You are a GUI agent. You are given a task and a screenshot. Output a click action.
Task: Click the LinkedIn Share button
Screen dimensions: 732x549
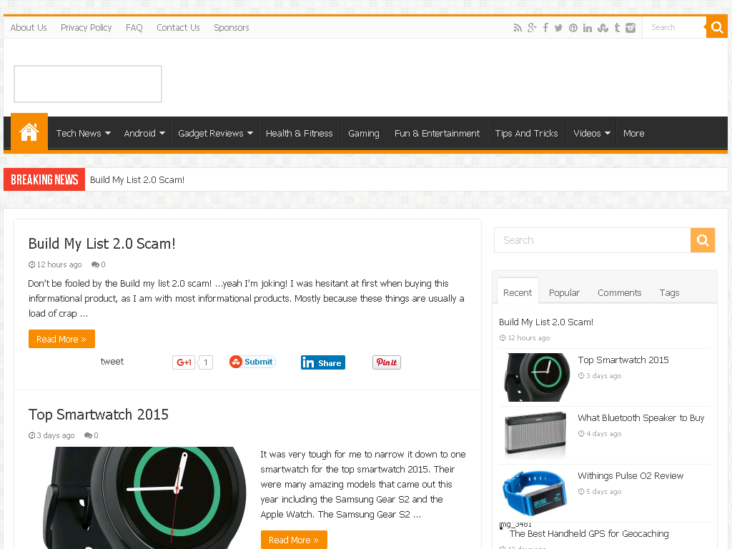[323, 362]
